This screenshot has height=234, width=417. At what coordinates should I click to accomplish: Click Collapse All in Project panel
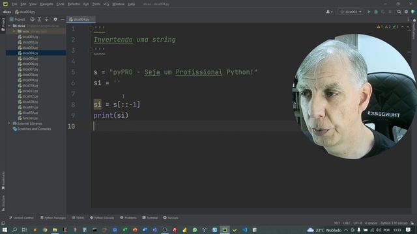coord(46,19)
